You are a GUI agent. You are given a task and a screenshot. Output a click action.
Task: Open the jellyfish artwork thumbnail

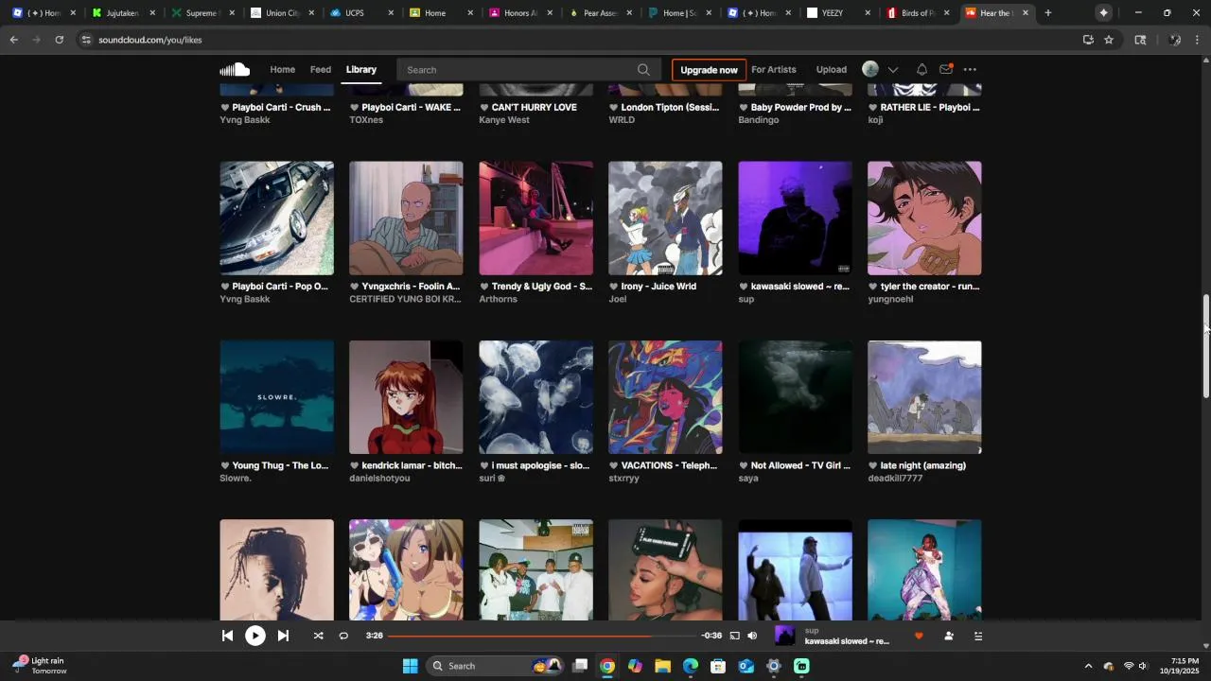click(x=536, y=397)
